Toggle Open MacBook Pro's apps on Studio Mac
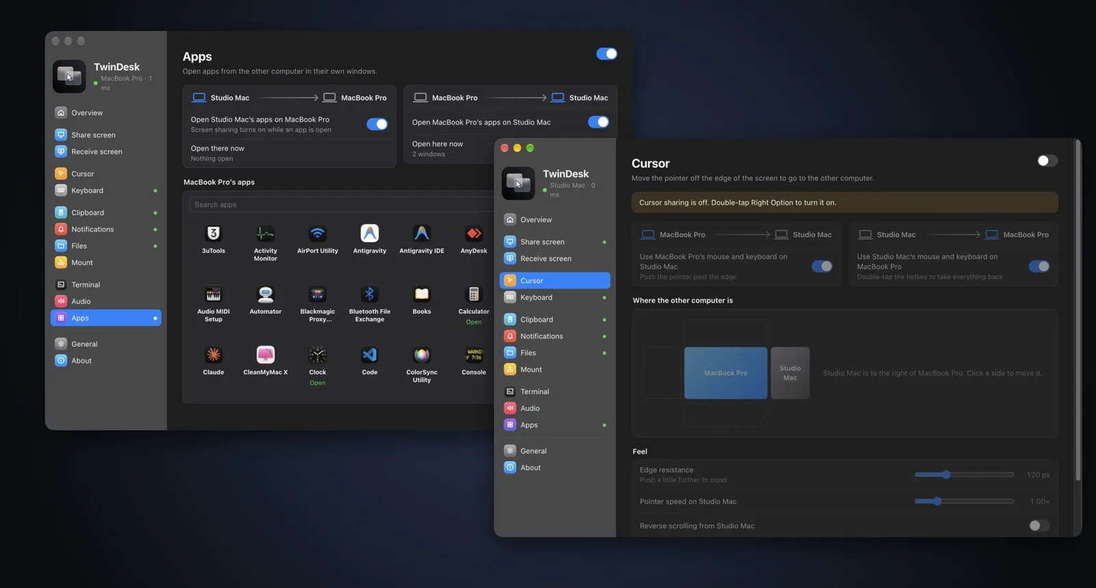Viewport: 1096px width, 588px height. [599, 122]
